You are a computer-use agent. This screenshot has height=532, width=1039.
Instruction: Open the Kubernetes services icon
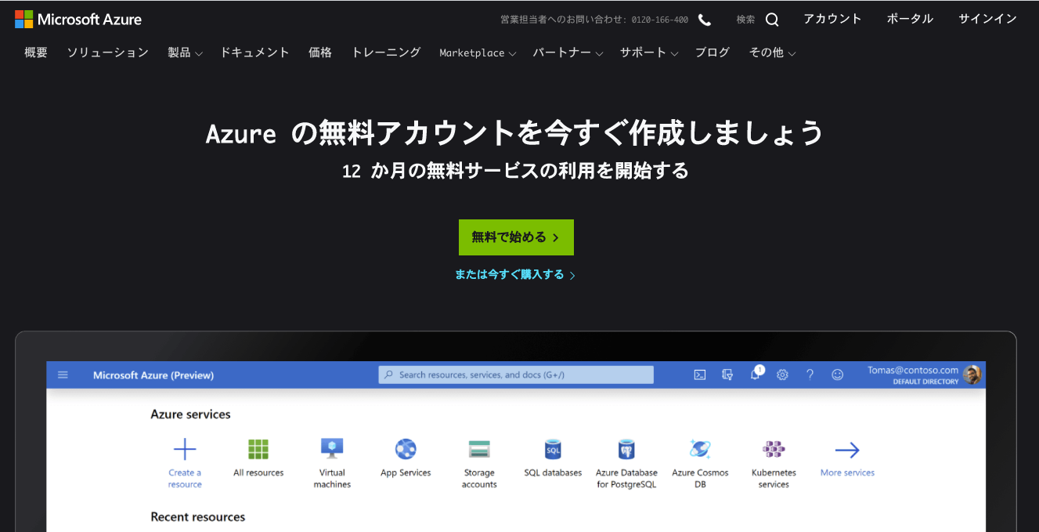tap(774, 449)
